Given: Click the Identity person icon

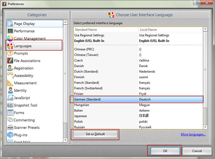Looking at the screenshot, I should [x=10, y=90].
